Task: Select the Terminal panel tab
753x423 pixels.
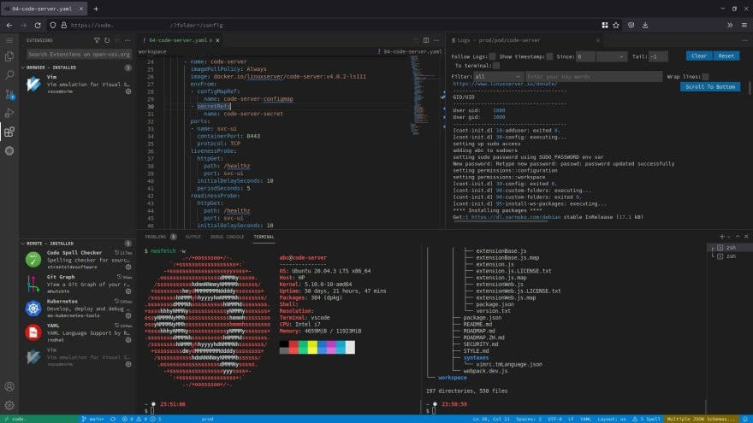Action: 264,237
